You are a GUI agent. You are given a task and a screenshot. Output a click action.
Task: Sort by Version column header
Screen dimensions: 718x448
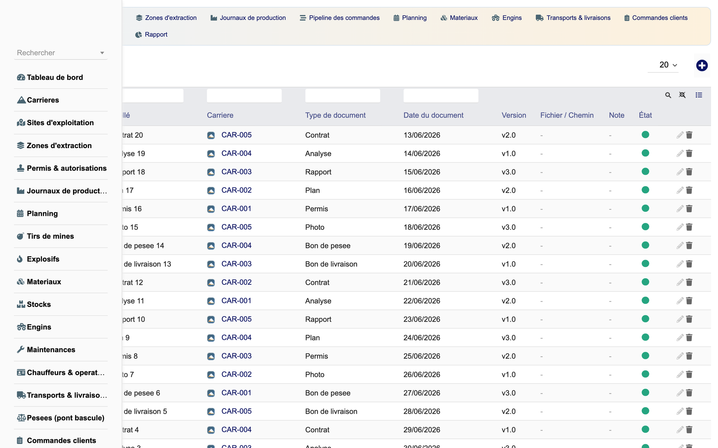pos(514,115)
